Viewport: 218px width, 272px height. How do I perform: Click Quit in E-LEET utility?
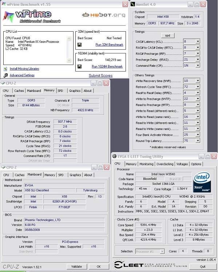click(x=202, y=267)
